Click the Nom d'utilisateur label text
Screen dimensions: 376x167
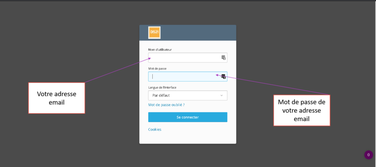pyautogui.click(x=160, y=49)
